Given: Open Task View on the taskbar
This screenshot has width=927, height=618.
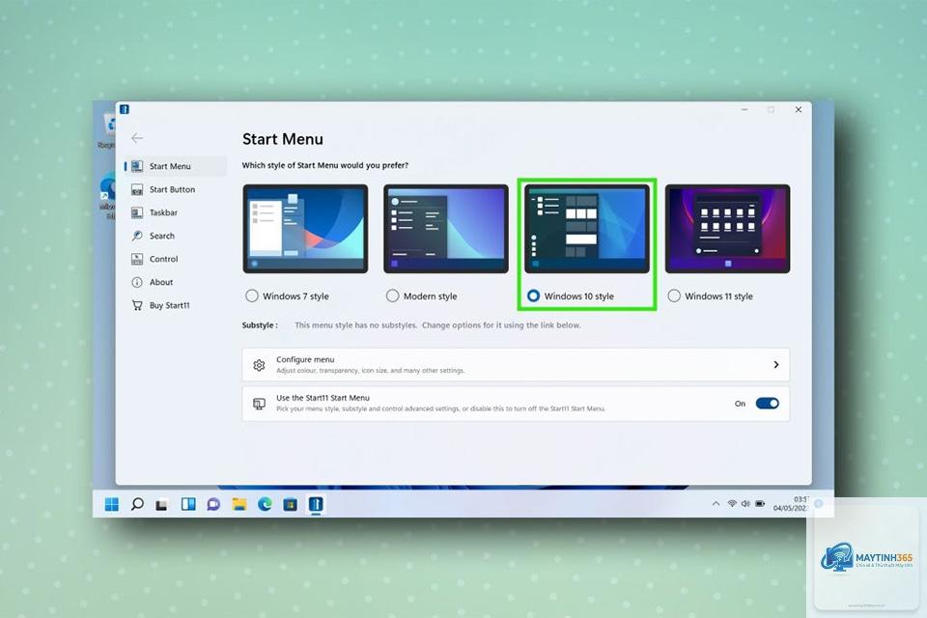Looking at the screenshot, I should pos(162,504).
